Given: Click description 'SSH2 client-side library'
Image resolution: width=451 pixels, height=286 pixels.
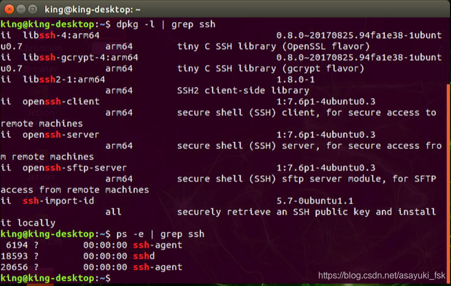Looking at the screenshot, I should pos(243,91).
